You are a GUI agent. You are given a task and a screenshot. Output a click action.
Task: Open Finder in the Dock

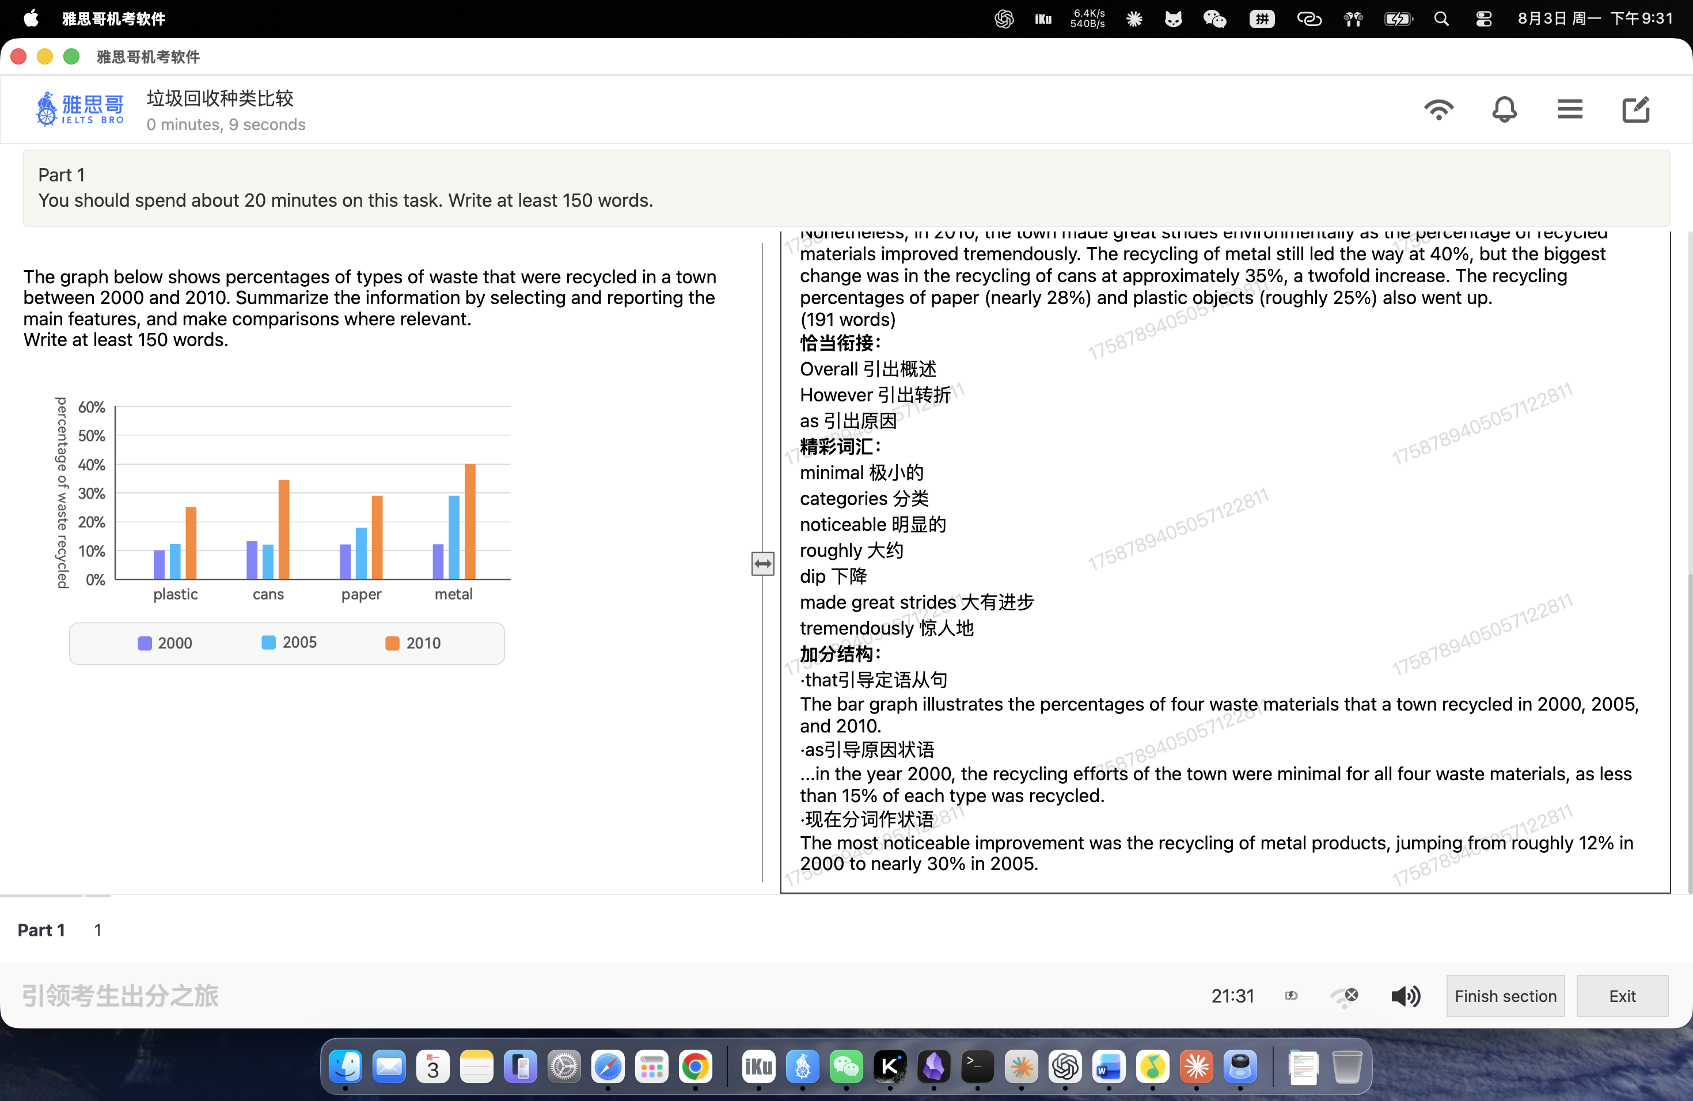346,1066
